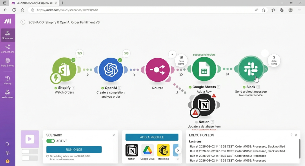
Task: Click the 15 data items bubble
Action: [181, 60]
